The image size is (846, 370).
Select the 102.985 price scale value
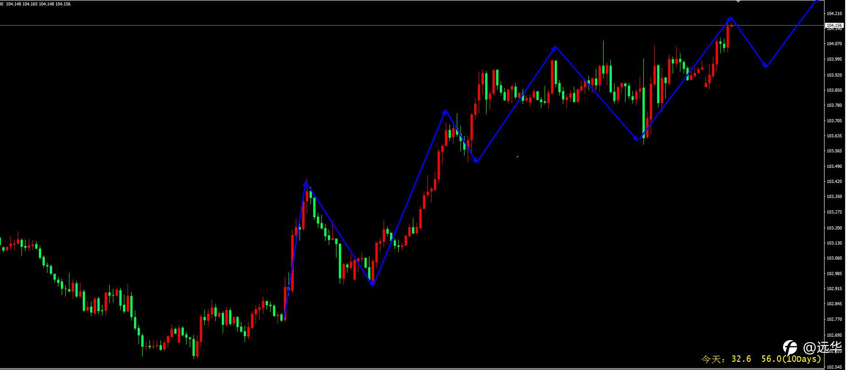pos(835,274)
